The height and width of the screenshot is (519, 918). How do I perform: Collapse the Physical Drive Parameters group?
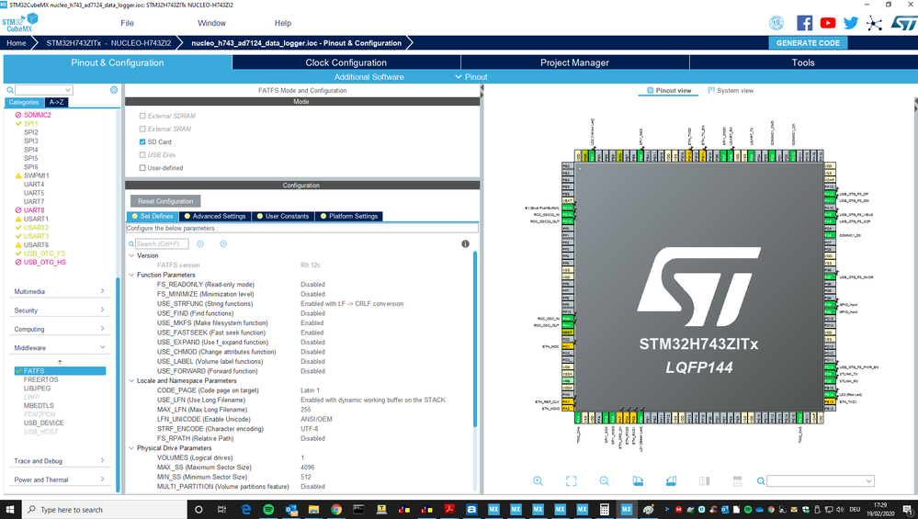tap(131, 448)
